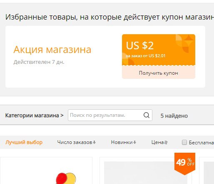This screenshot has width=214, height=184.
Task: Expand Категории магазина categories list
Action: (x=34, y=116)
